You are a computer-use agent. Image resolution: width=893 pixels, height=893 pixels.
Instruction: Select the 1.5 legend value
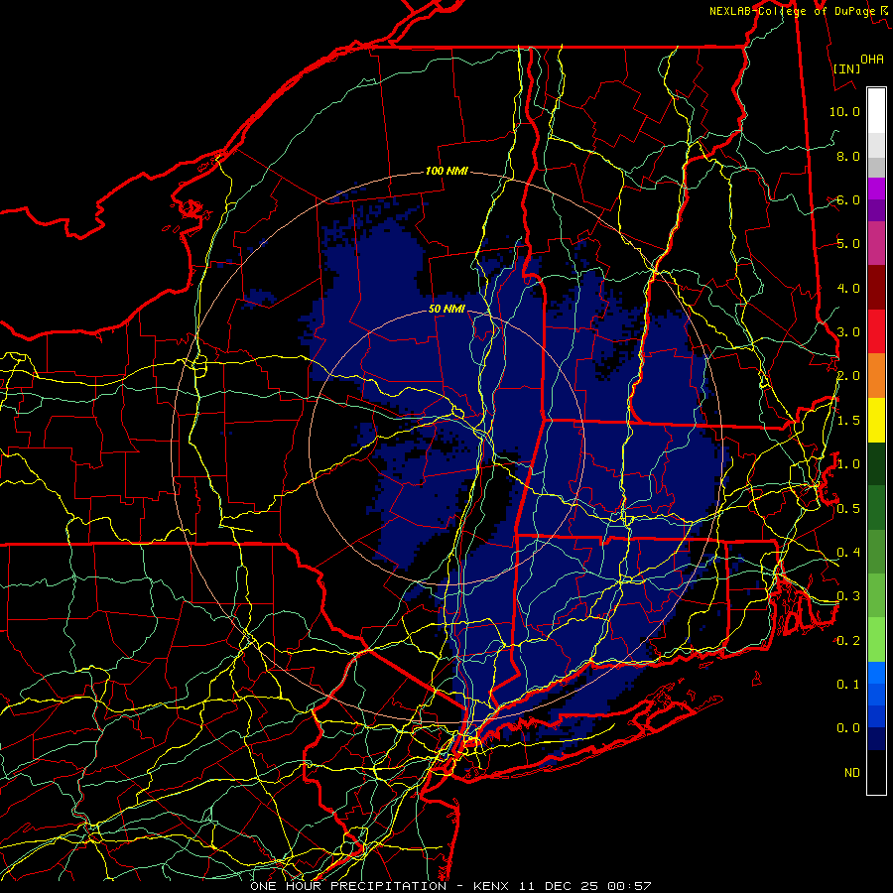click(848, 421)
